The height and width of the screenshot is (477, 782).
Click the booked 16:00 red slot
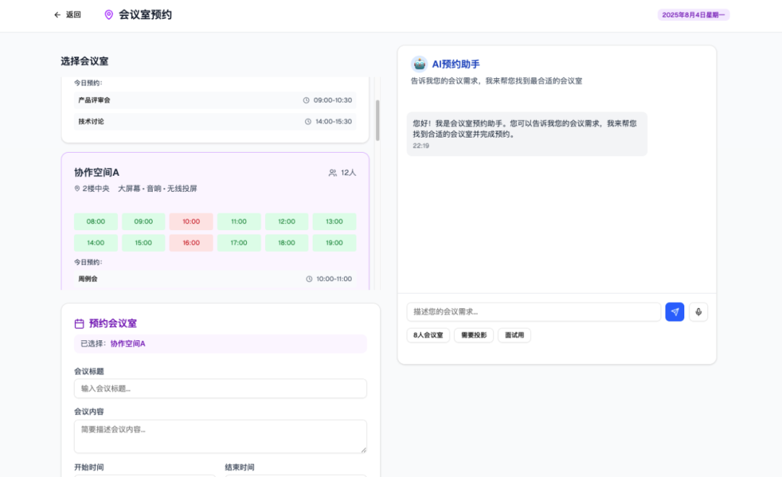[191, 242]
